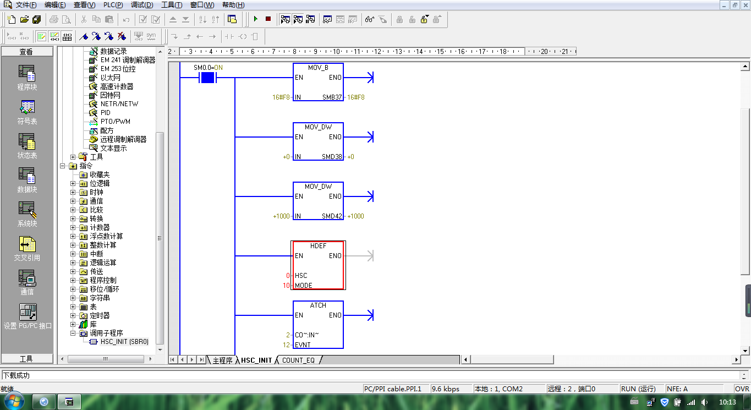This screenshot has width=751, height=410.
Task: Open the PLC(P) menu
Action: [113, 5]
